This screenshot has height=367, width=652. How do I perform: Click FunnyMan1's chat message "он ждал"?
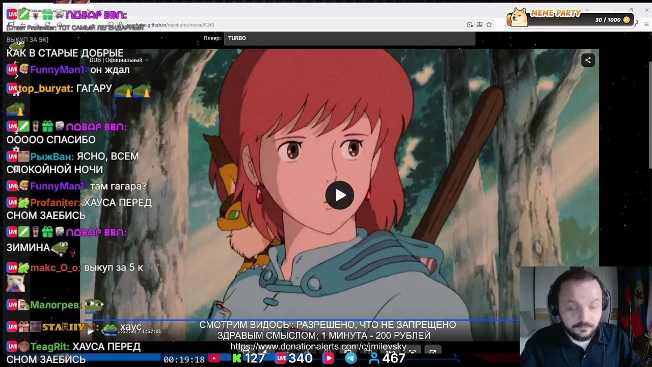pos(110,70)
